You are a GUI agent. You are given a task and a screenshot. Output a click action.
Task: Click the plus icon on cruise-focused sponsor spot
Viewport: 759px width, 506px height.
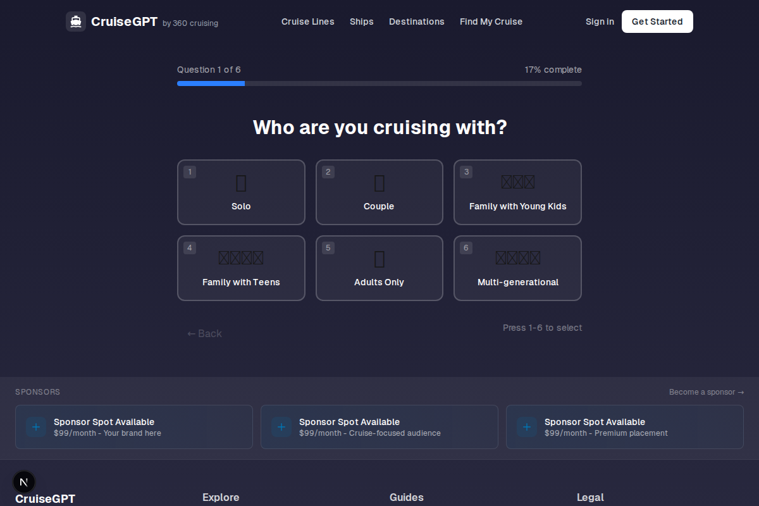pyautogui.click(x=281, y=427)
